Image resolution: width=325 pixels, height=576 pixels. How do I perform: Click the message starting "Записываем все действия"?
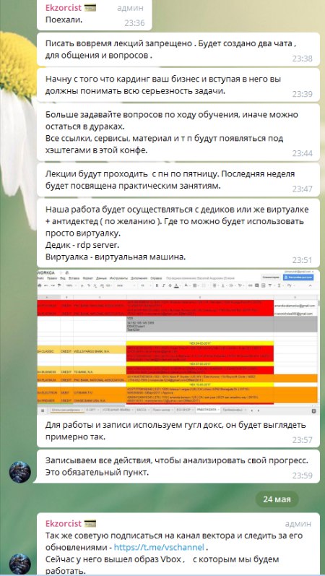[177, 466]
